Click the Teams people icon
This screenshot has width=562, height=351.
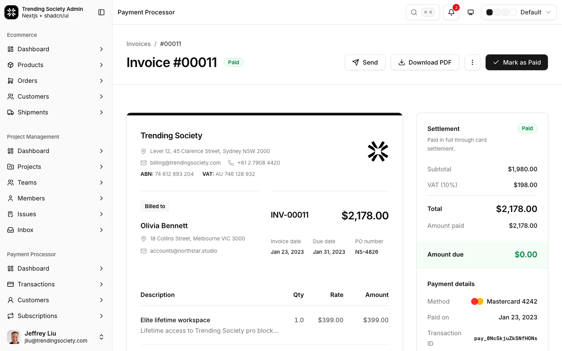(11, 183)
